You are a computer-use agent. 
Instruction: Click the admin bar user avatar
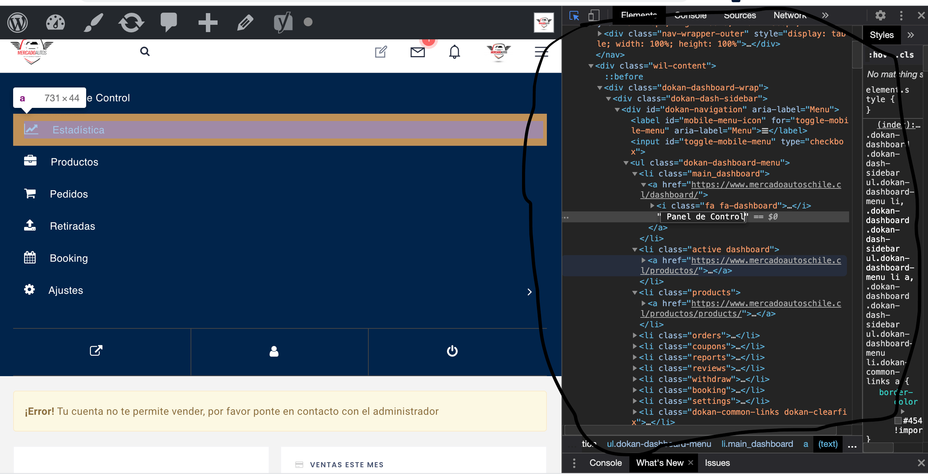[x=544, y=23]
